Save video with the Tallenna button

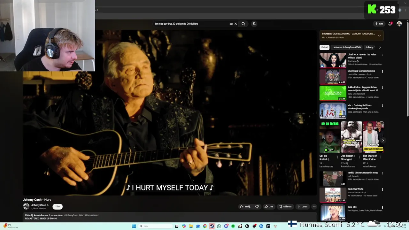coord(285,207)
